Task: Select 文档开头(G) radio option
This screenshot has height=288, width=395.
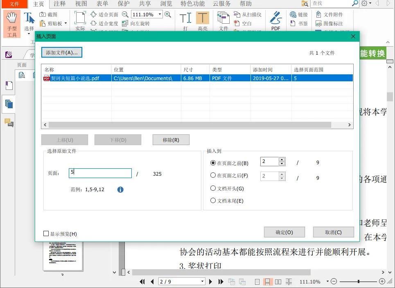Action: tap(227, 188)
